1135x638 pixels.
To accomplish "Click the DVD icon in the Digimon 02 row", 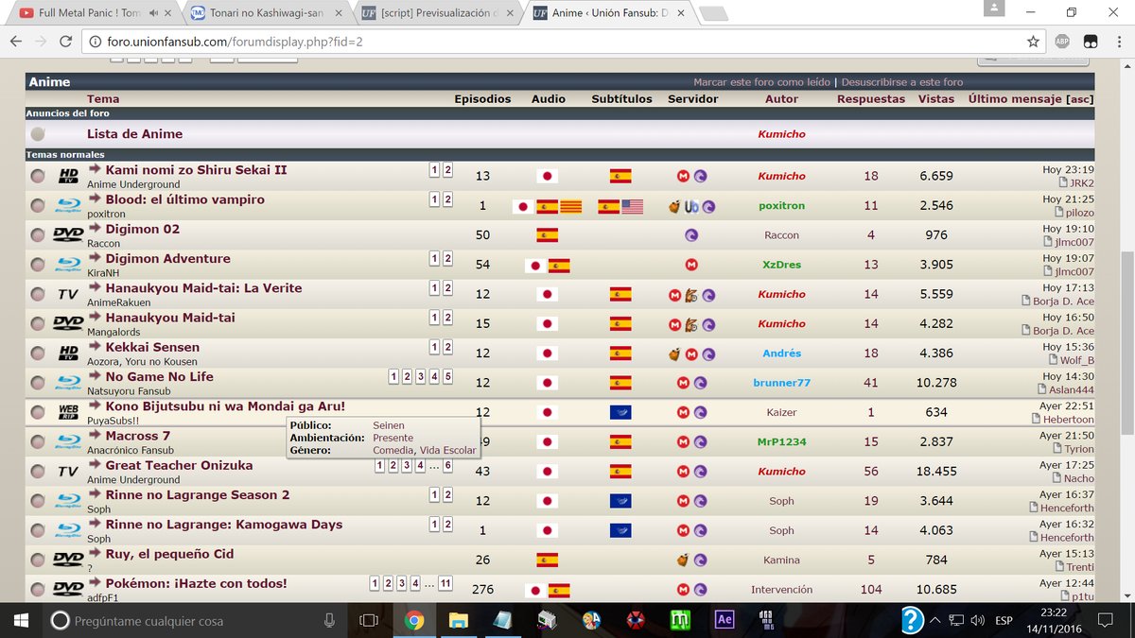I will pos(68,235).
